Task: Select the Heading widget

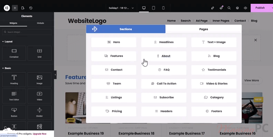Action: (x=14, y=79)
